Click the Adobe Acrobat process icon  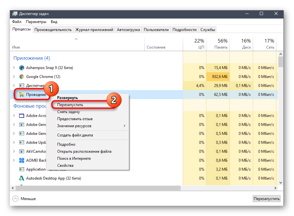click(x=22, y=116)
